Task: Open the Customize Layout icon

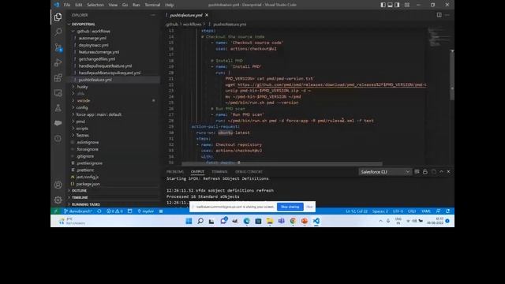Action: pos(407,5)
